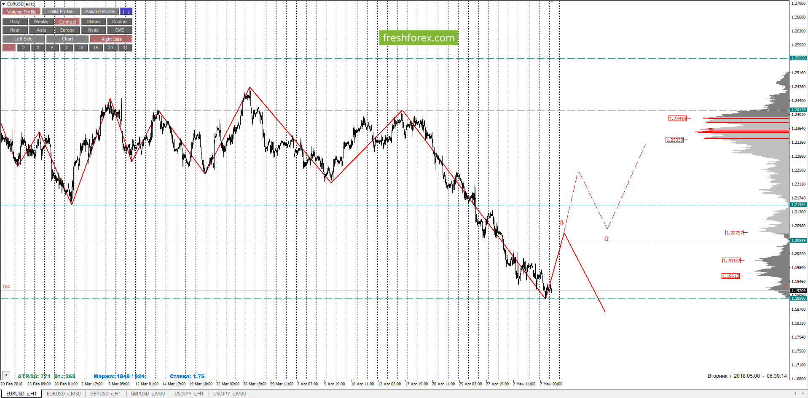Click the question mark help icon

pyautogui.click(x=6, y=375)
